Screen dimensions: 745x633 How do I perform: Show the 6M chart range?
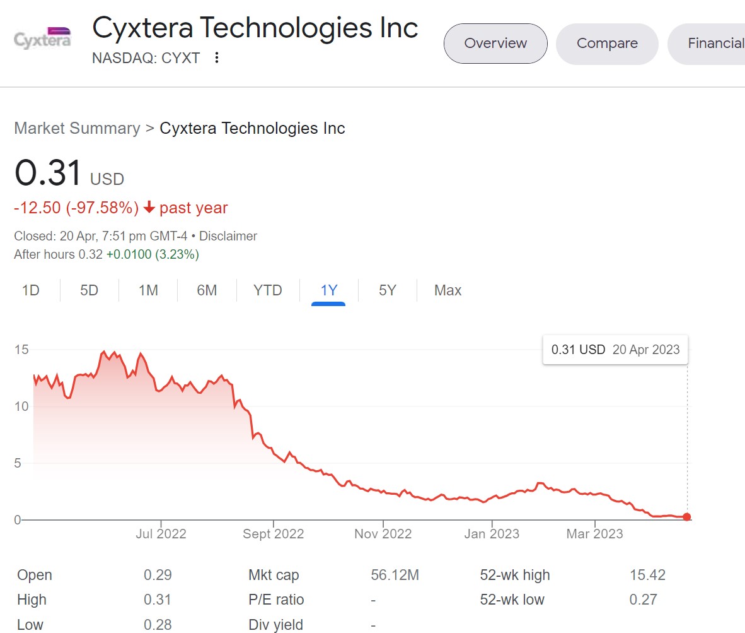tap(207, 290)
